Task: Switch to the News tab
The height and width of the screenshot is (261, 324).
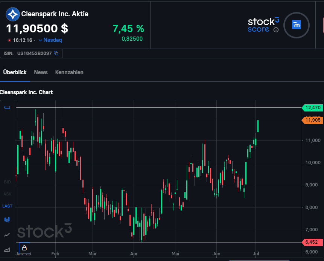Action: click(41, 72)
